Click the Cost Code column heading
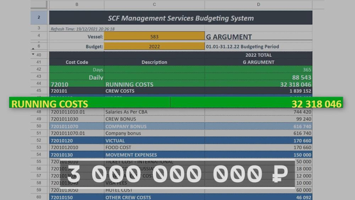Viewport: 355px width, 200px height. point(77,62)
